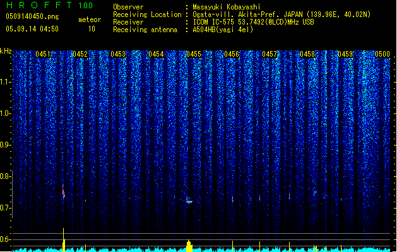Click the kHz axis unit label

(6, 51)
